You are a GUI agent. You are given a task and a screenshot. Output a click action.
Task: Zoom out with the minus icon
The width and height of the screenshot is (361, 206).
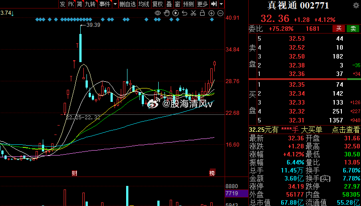click(220, 13)
